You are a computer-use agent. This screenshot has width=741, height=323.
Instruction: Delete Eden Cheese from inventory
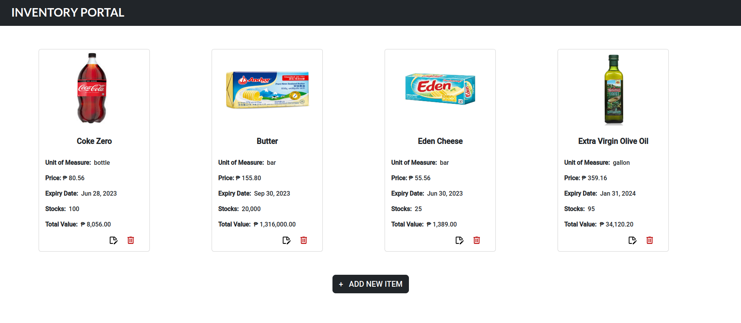[476, 240]
